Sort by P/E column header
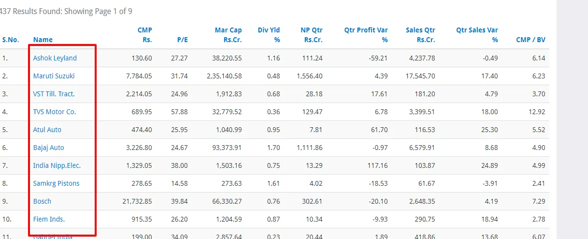The width and height of the screenshot is (588, 239). click(x=182, y=40)
